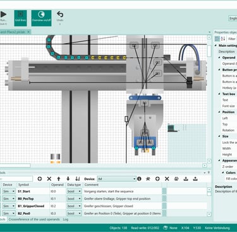Open the symbols panel options dropdown arrow

pos(205,172)
